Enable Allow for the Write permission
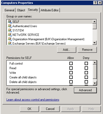Image resolution: width=103 pixels, height=114 pixels. point(71,73)
